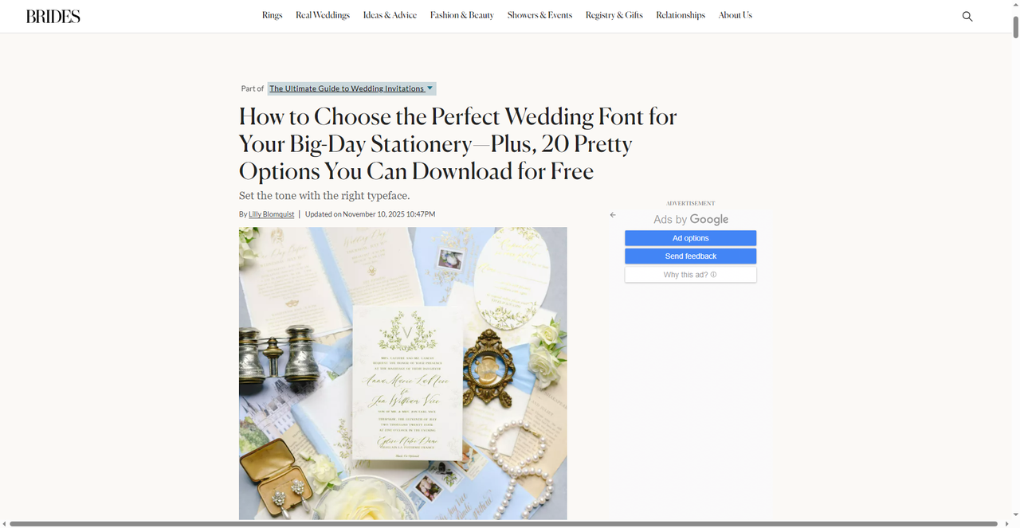Open author Lilly Blomquist's profile link
The width and height of the screenshot is (1020, 528).
271,214
